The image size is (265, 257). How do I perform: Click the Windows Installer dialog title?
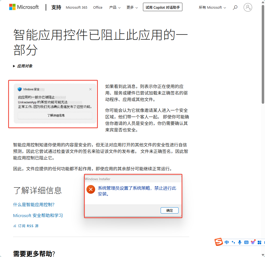pos(98,179)
